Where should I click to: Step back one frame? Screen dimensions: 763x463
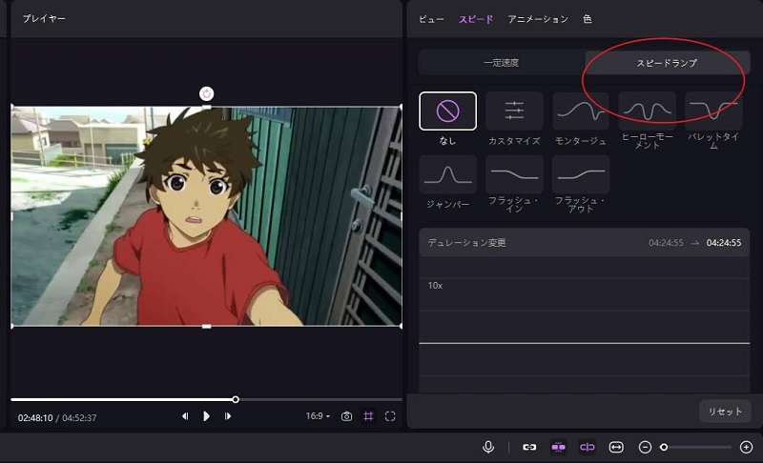(x=185, y=416)
